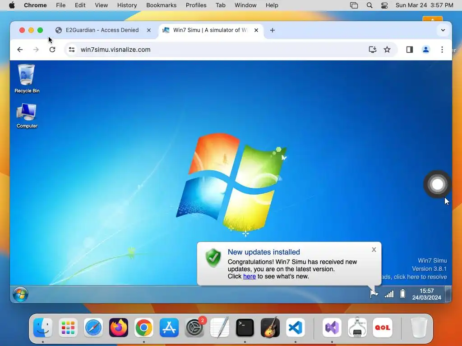Open the Computer desktop icon

point(27,116)
